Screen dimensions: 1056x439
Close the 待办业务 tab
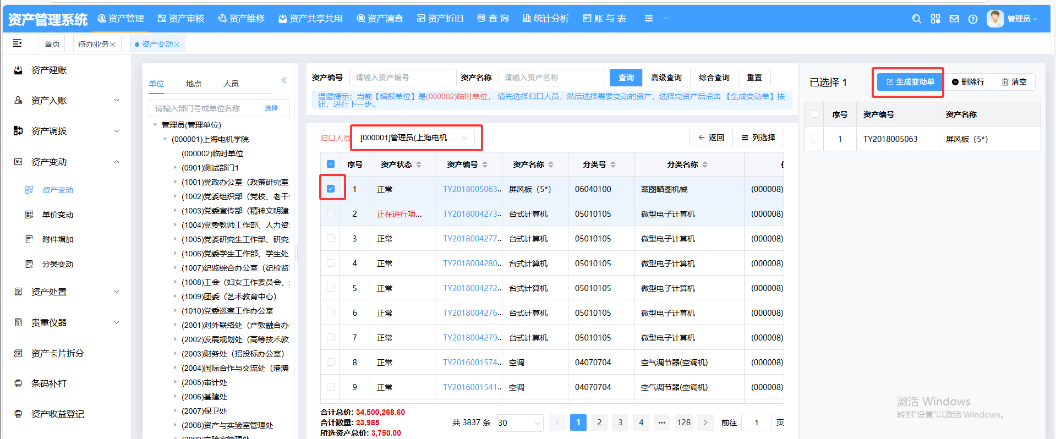pyautogui.click(x=113, y=45)
